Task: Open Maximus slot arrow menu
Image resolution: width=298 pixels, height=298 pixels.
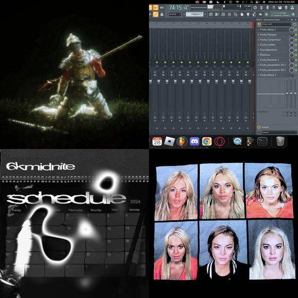Action: tap(258, 55)
